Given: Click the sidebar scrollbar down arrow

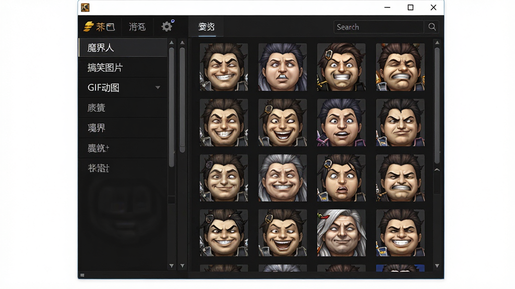Looking at the screenshot, I should coord(171,266).
